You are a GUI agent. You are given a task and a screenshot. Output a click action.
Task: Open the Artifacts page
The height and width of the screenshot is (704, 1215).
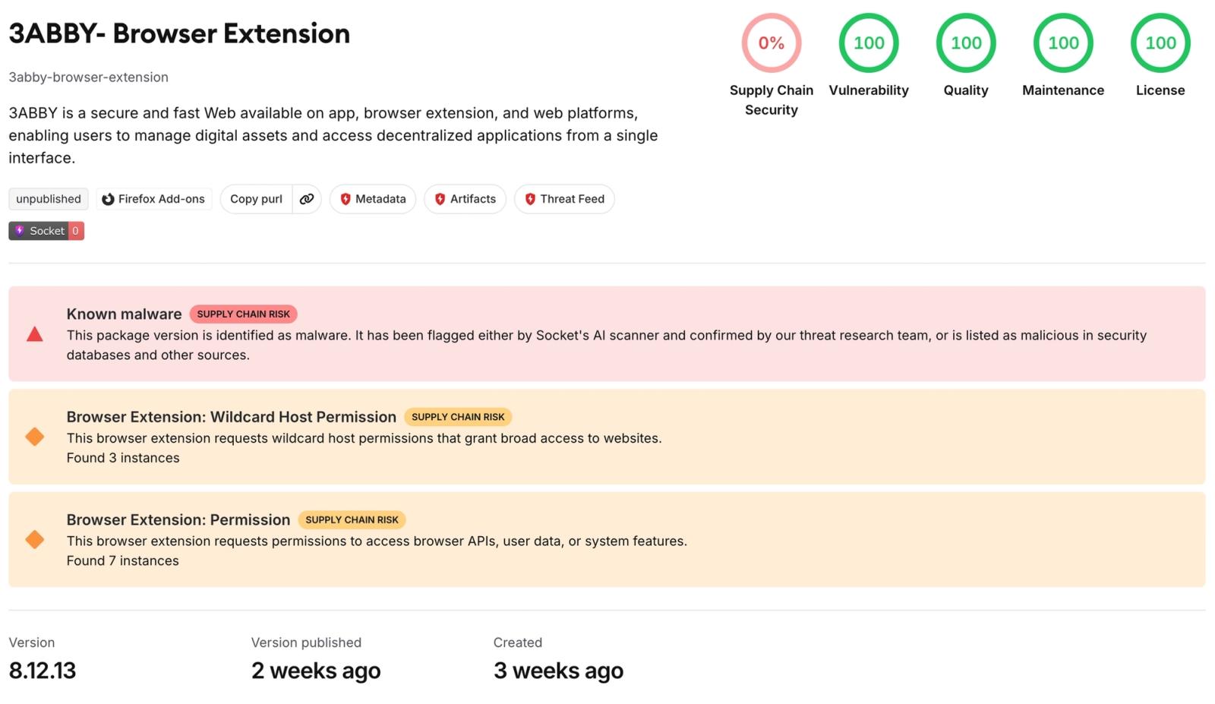[465, 199]
